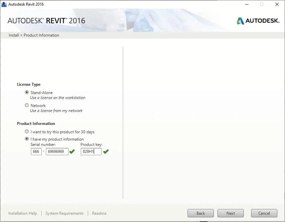This screenshot has height=222, width=285.
Task: Click the Autodesk logo in top right corner
Action: pyautogui.click(x=258, y=21)
